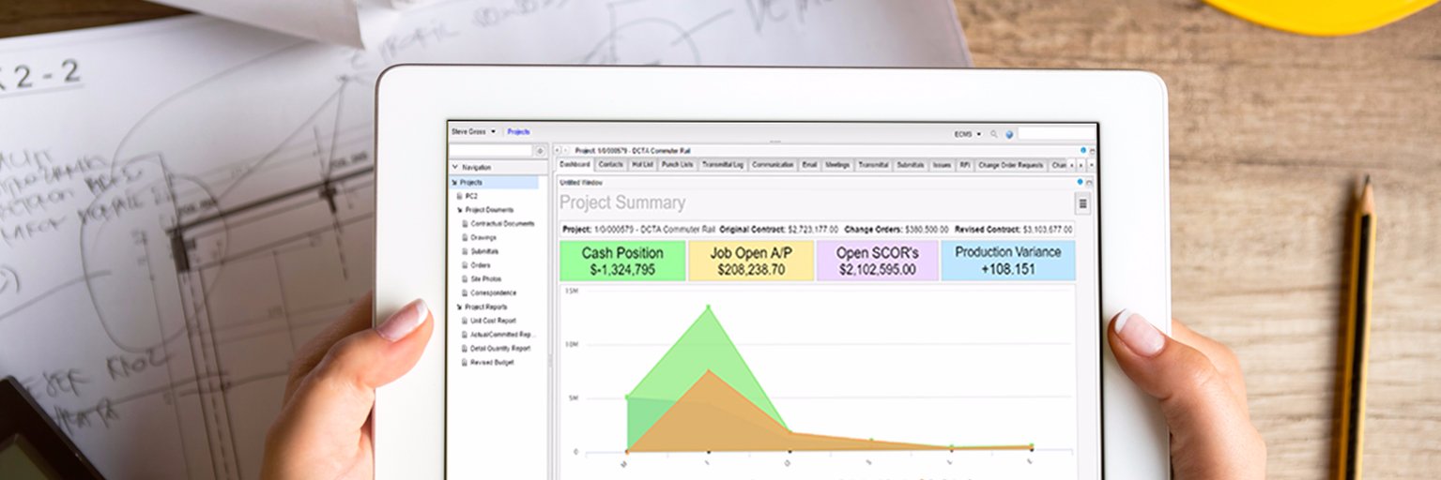Go to the Email tab

[x=809, y=165]
